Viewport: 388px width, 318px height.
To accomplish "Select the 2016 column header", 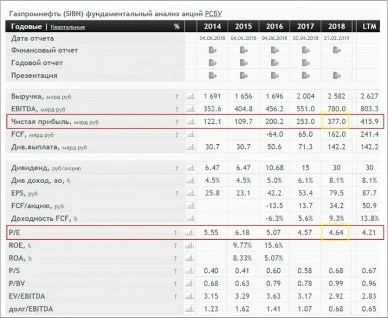I will point(274,26).
